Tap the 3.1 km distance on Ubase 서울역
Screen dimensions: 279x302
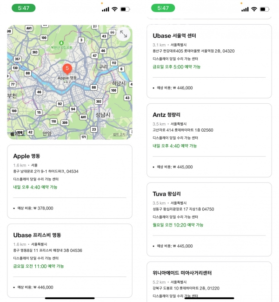click(159, 45)
